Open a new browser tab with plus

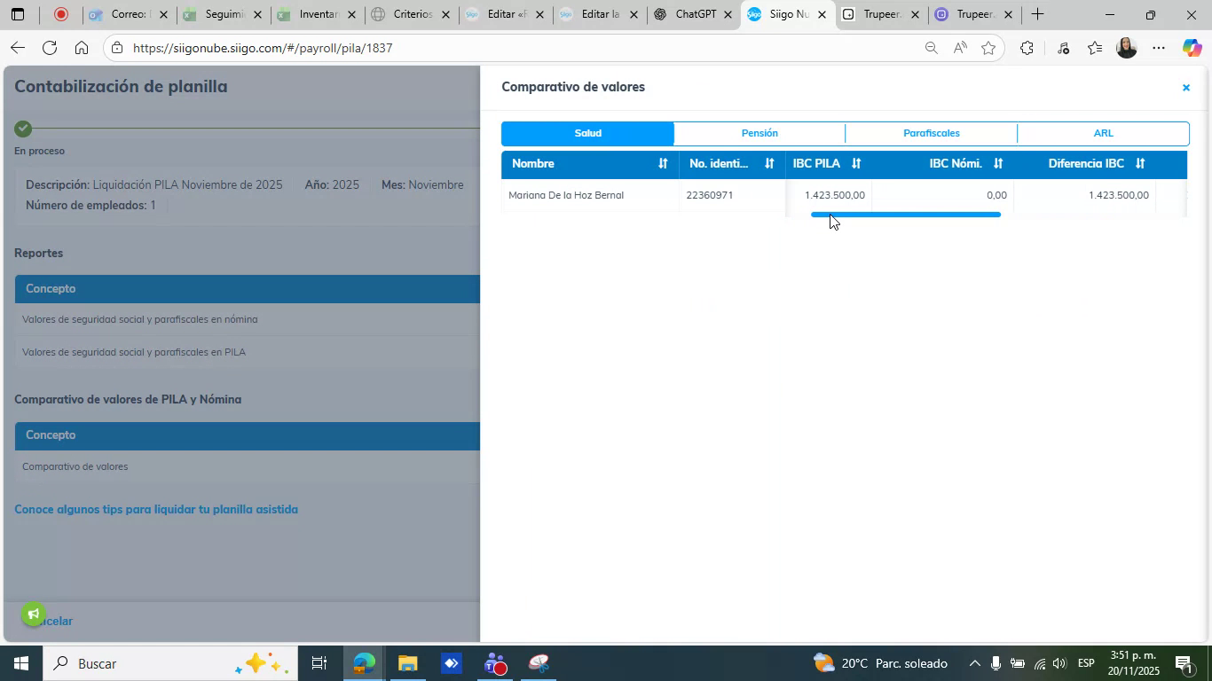tap(1037, 14)
